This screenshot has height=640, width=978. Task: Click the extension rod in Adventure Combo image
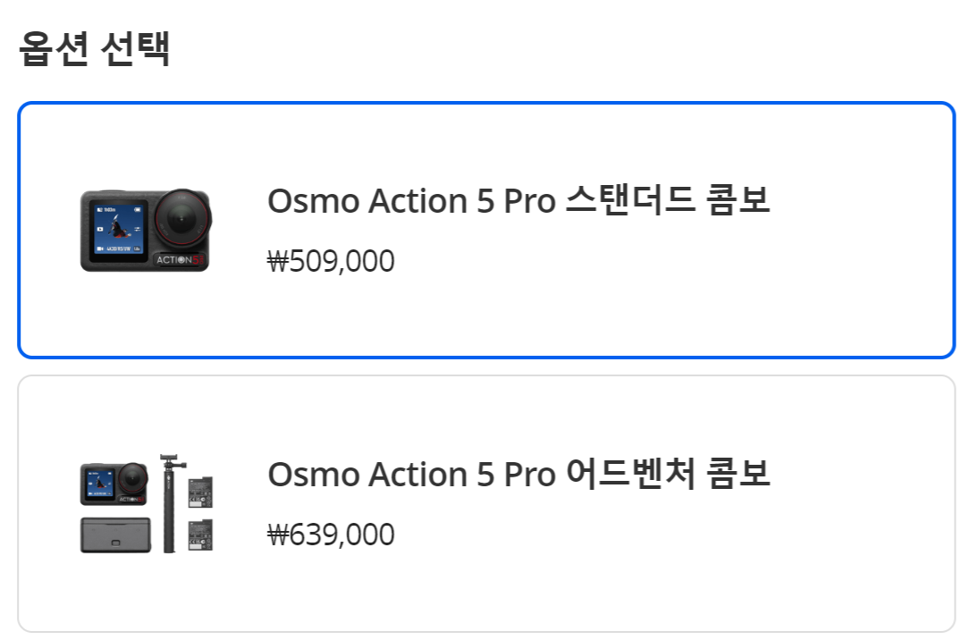click(x=170, y=503)
